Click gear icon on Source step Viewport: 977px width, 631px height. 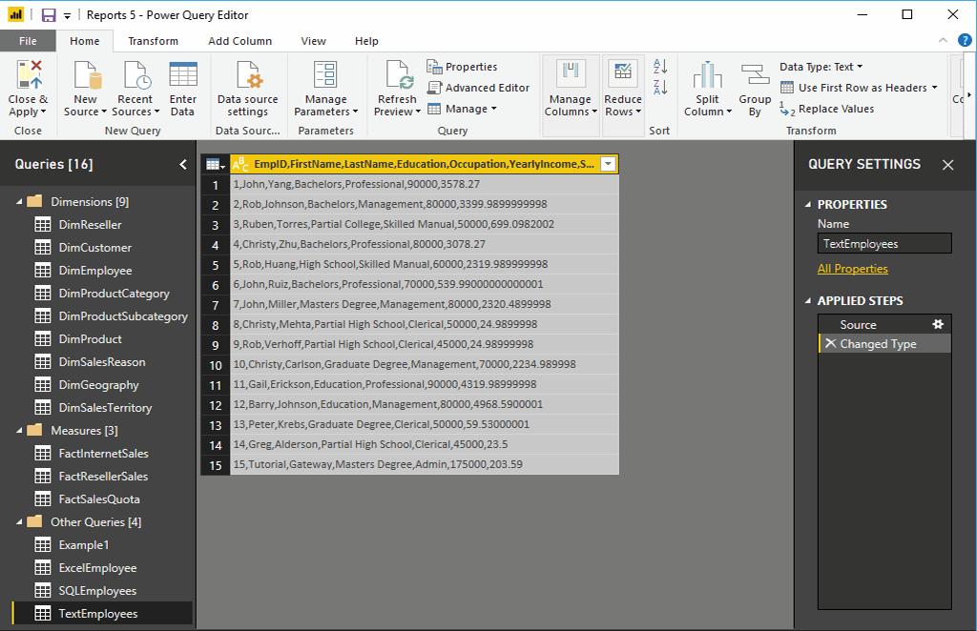(938, 324)
